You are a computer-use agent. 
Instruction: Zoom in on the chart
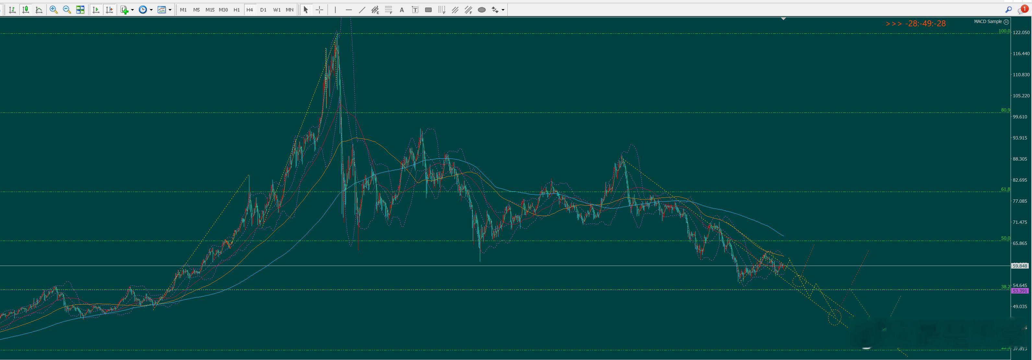pyautogui.click(x=53, y=10)
